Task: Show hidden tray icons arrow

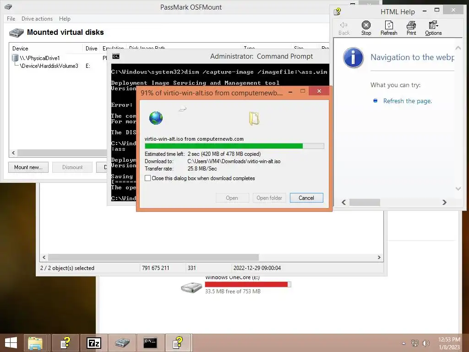Action: (404, 343)
